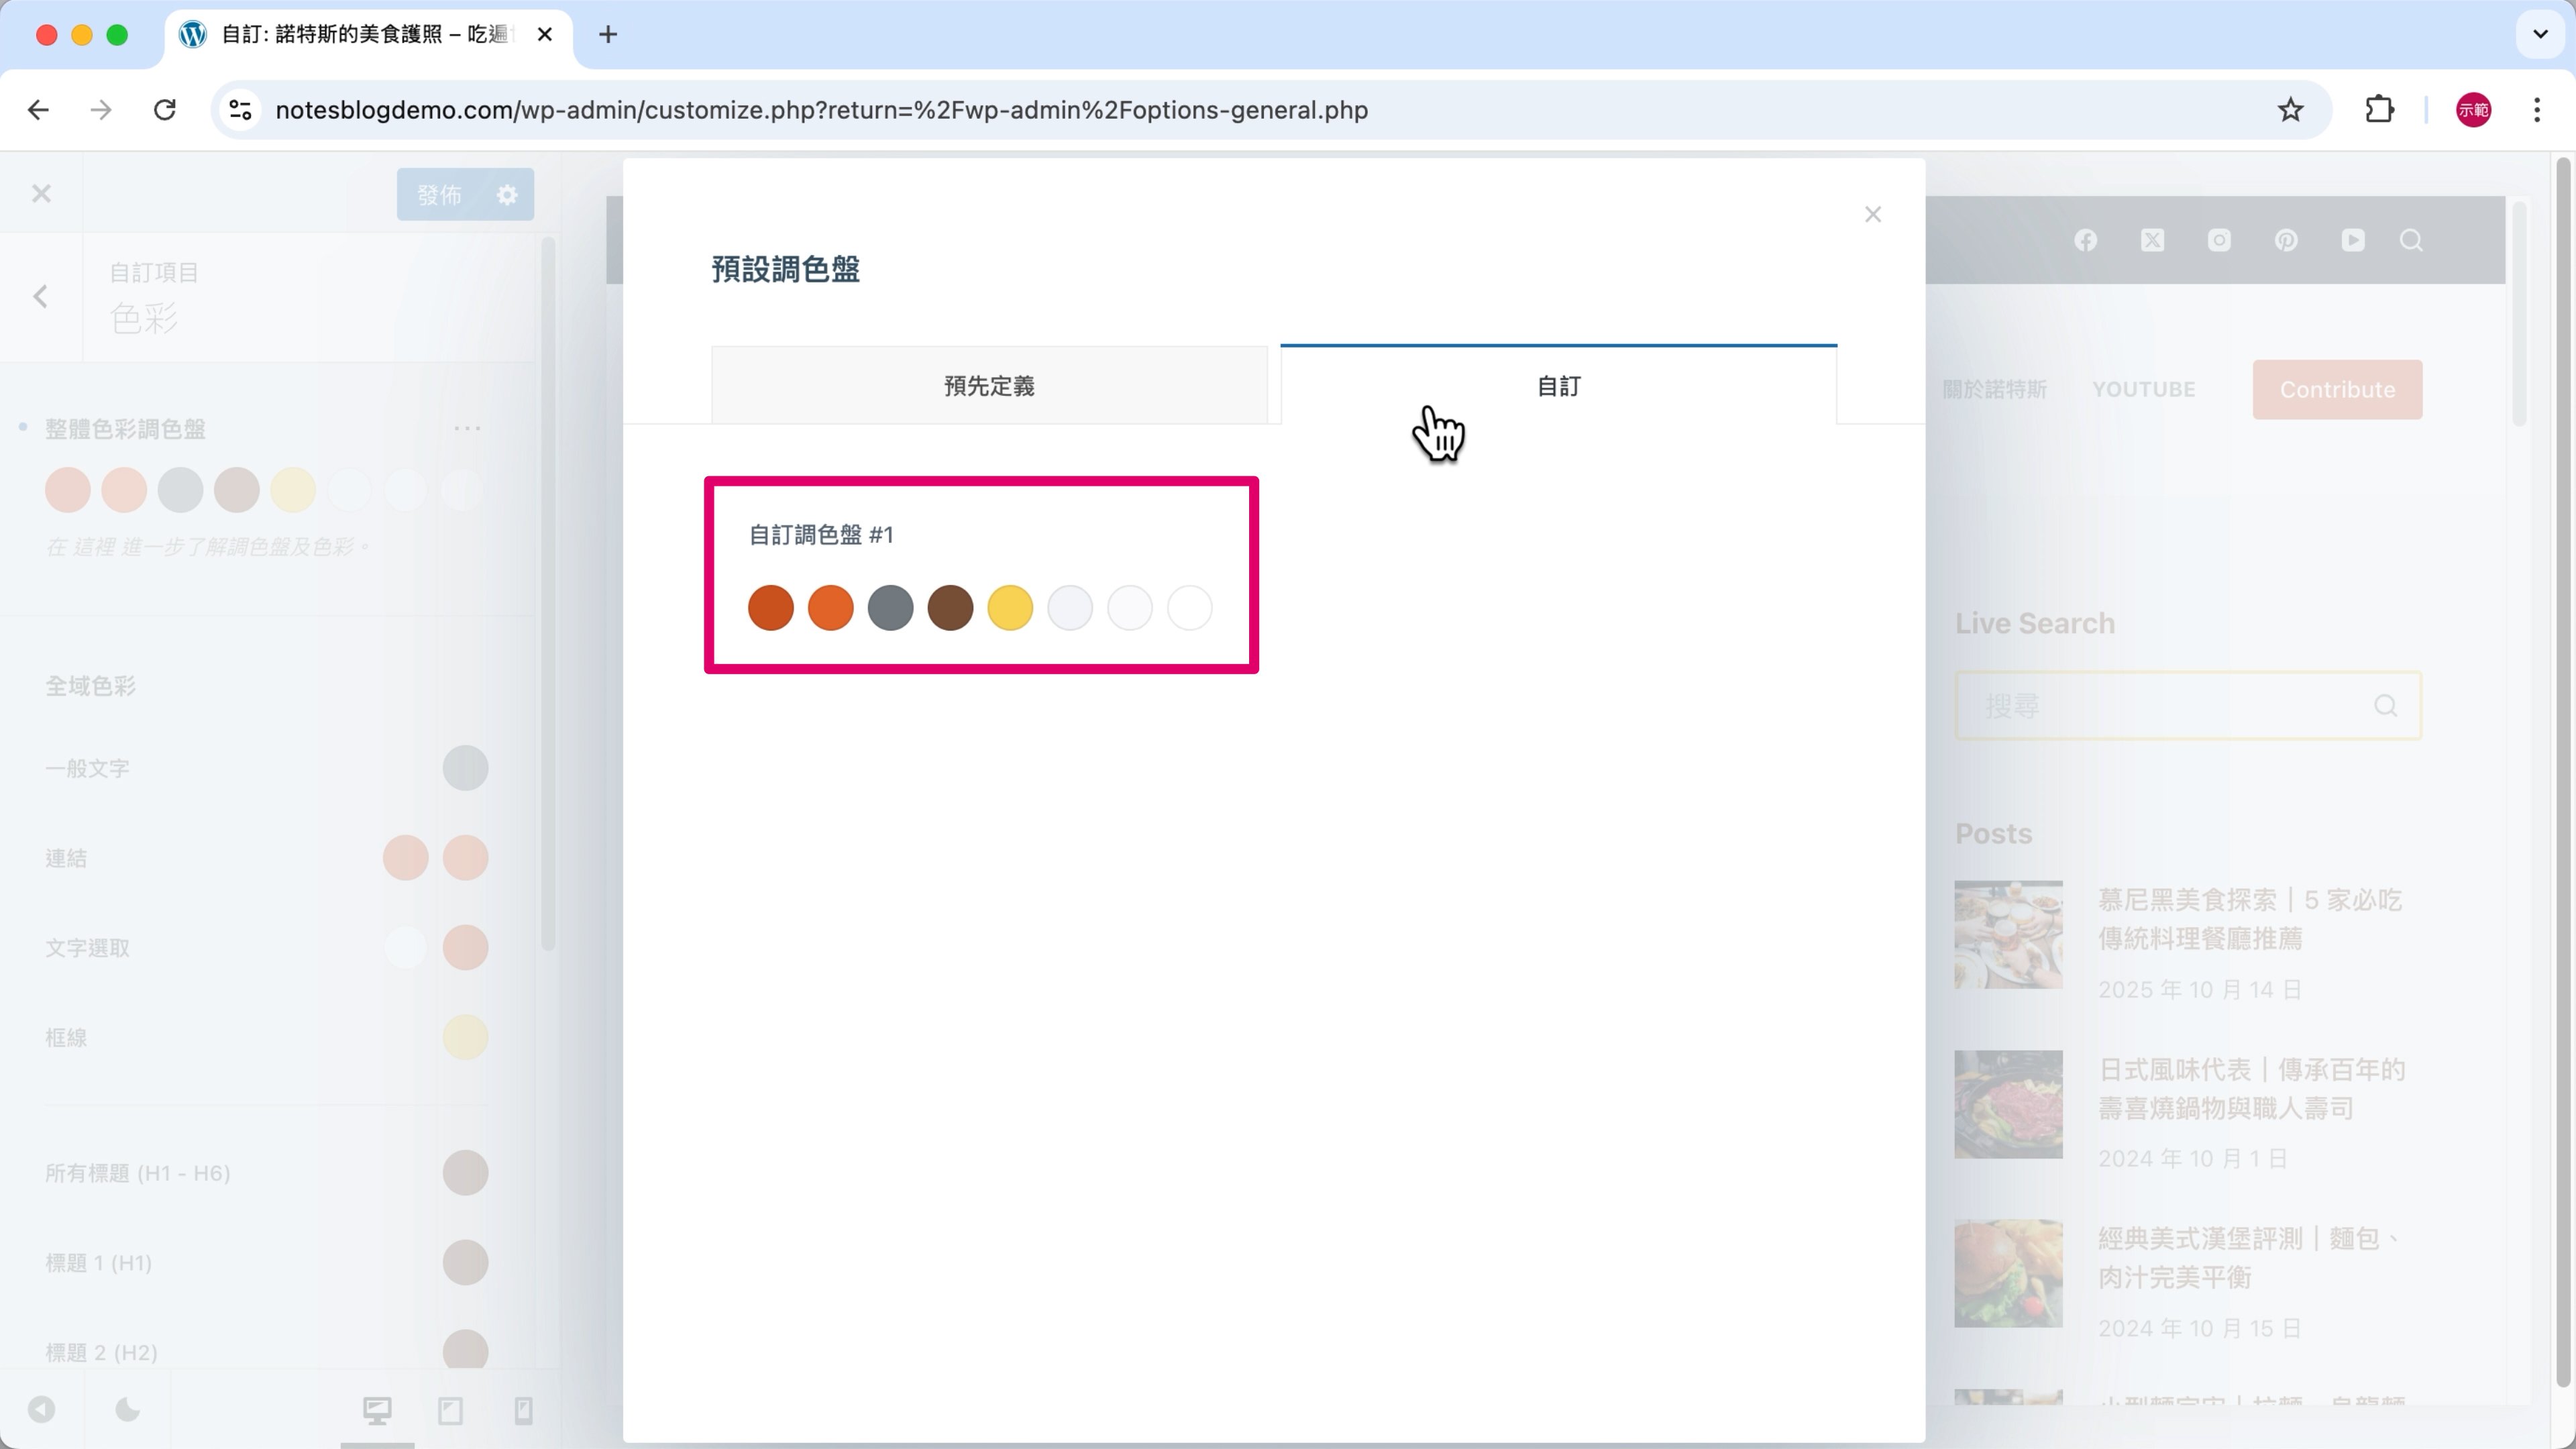Open a new browser tab
2576x1449 pixels.
[x=607, y=35]
